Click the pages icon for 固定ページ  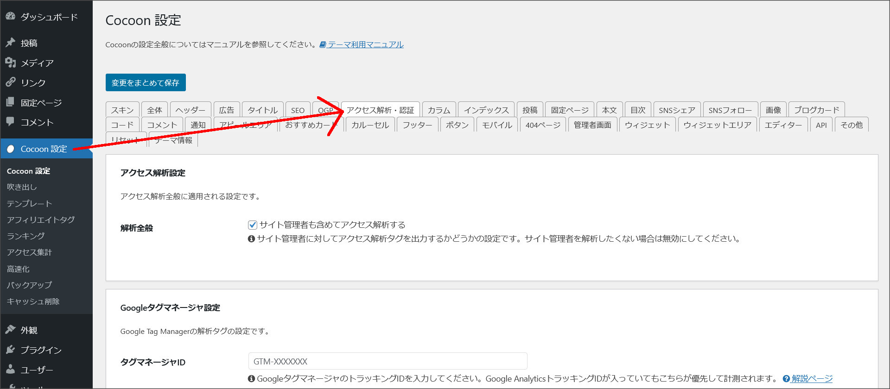(10, 102)
